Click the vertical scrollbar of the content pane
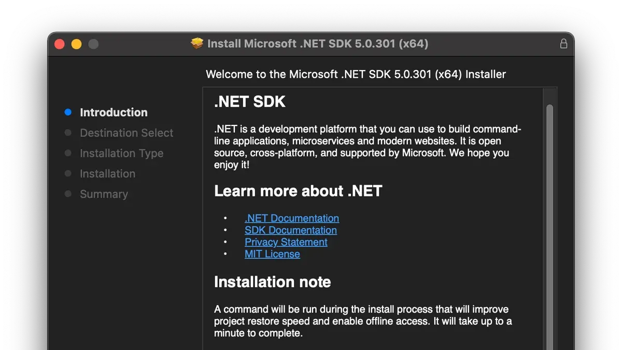 coord(550,227)
